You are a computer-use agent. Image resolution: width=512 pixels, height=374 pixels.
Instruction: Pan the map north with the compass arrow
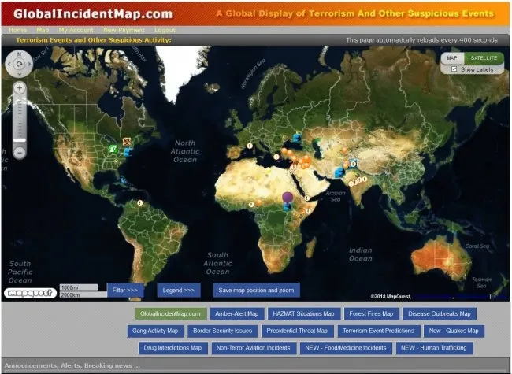click(x=19, y=54)
